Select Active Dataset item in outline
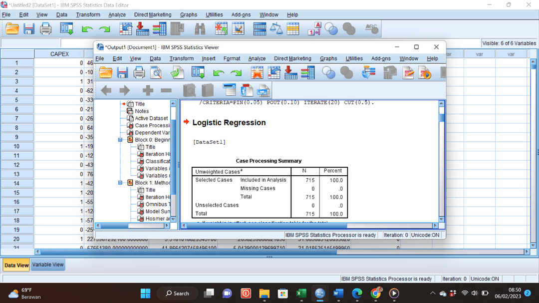This screenshot has width=539, height=303. (x=151, y=118)
